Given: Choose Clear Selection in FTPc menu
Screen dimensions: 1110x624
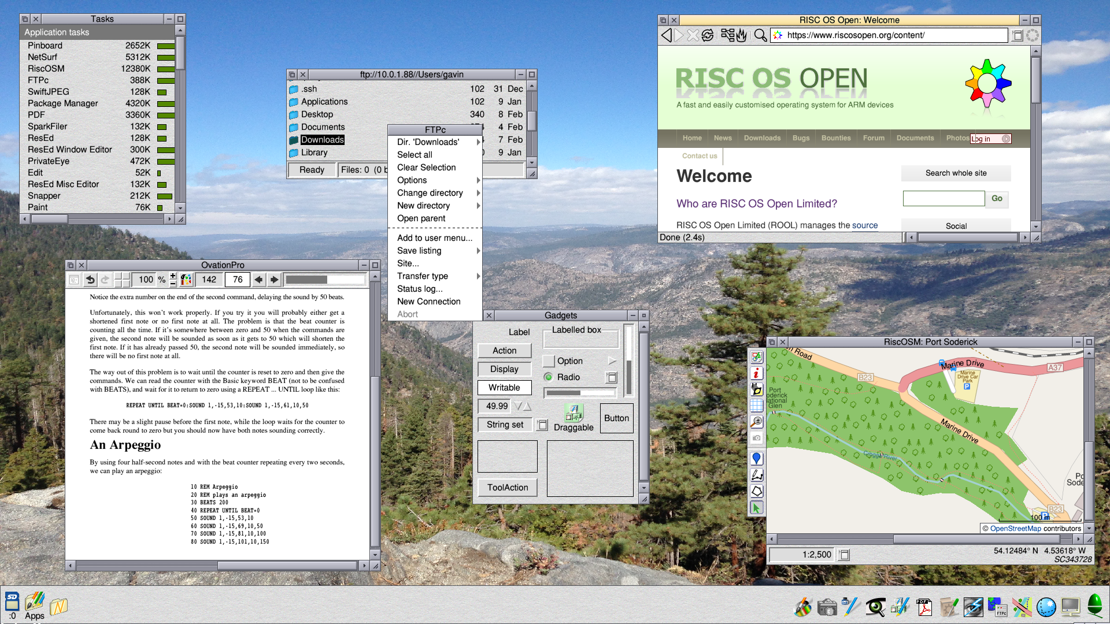Looking at the screenshot, I should click(435, 168).
